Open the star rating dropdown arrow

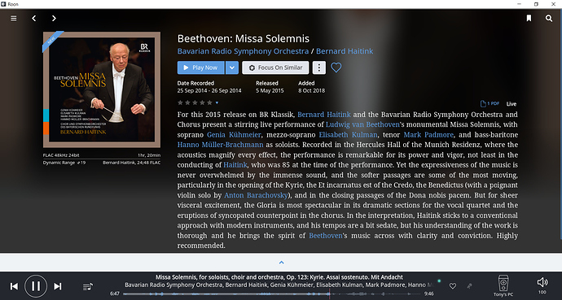217,103
